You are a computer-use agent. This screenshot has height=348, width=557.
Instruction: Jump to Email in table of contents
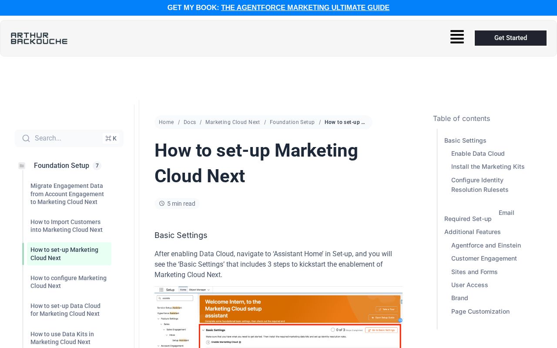[x=507, y=213]
